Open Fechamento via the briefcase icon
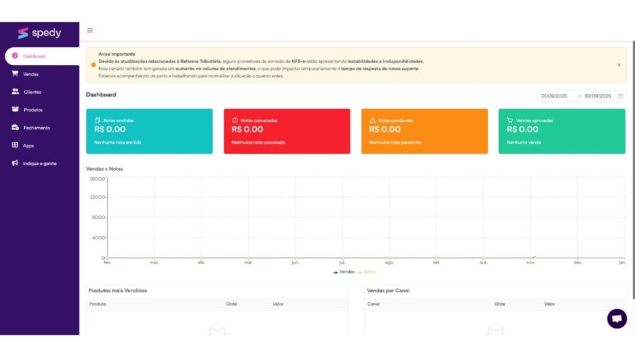The width and height of the screenshot is (635, 357). coord(14,128)
